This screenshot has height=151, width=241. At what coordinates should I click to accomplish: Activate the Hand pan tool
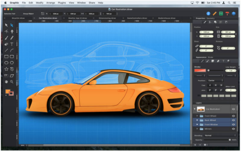(6, 82)
